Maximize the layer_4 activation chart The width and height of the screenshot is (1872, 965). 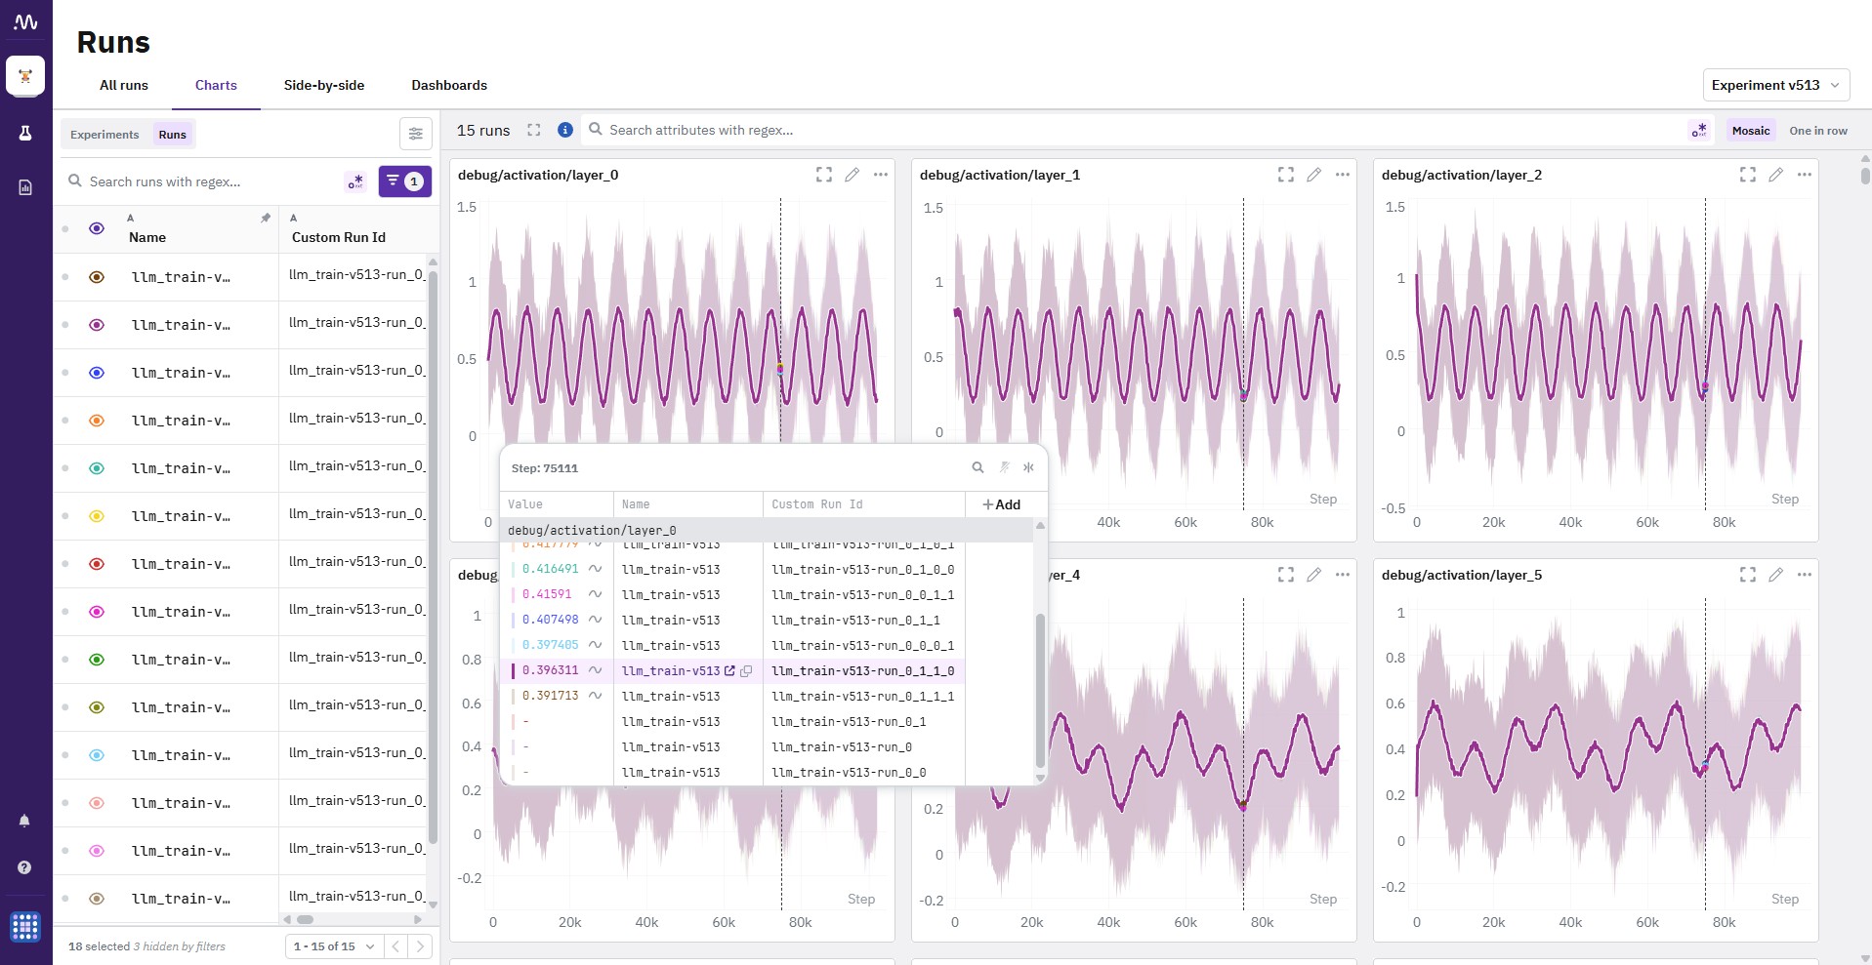[x=1286, y=575]
